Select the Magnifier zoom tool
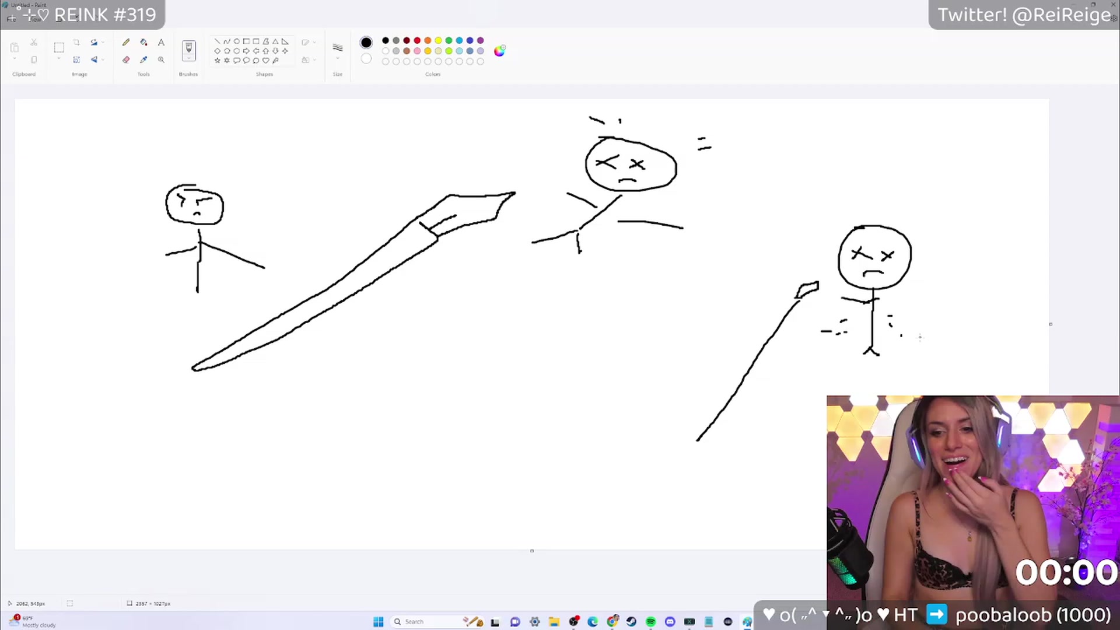 pyautogui.click(x=161, y=60)
